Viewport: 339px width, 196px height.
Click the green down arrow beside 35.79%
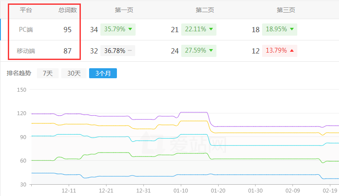click(130, 30)
